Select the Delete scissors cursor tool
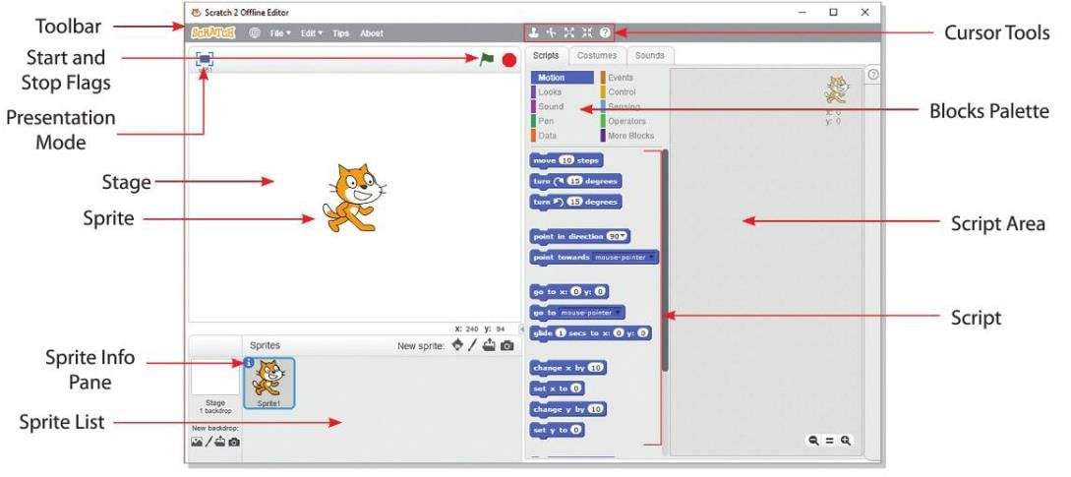 coord(551,32)
